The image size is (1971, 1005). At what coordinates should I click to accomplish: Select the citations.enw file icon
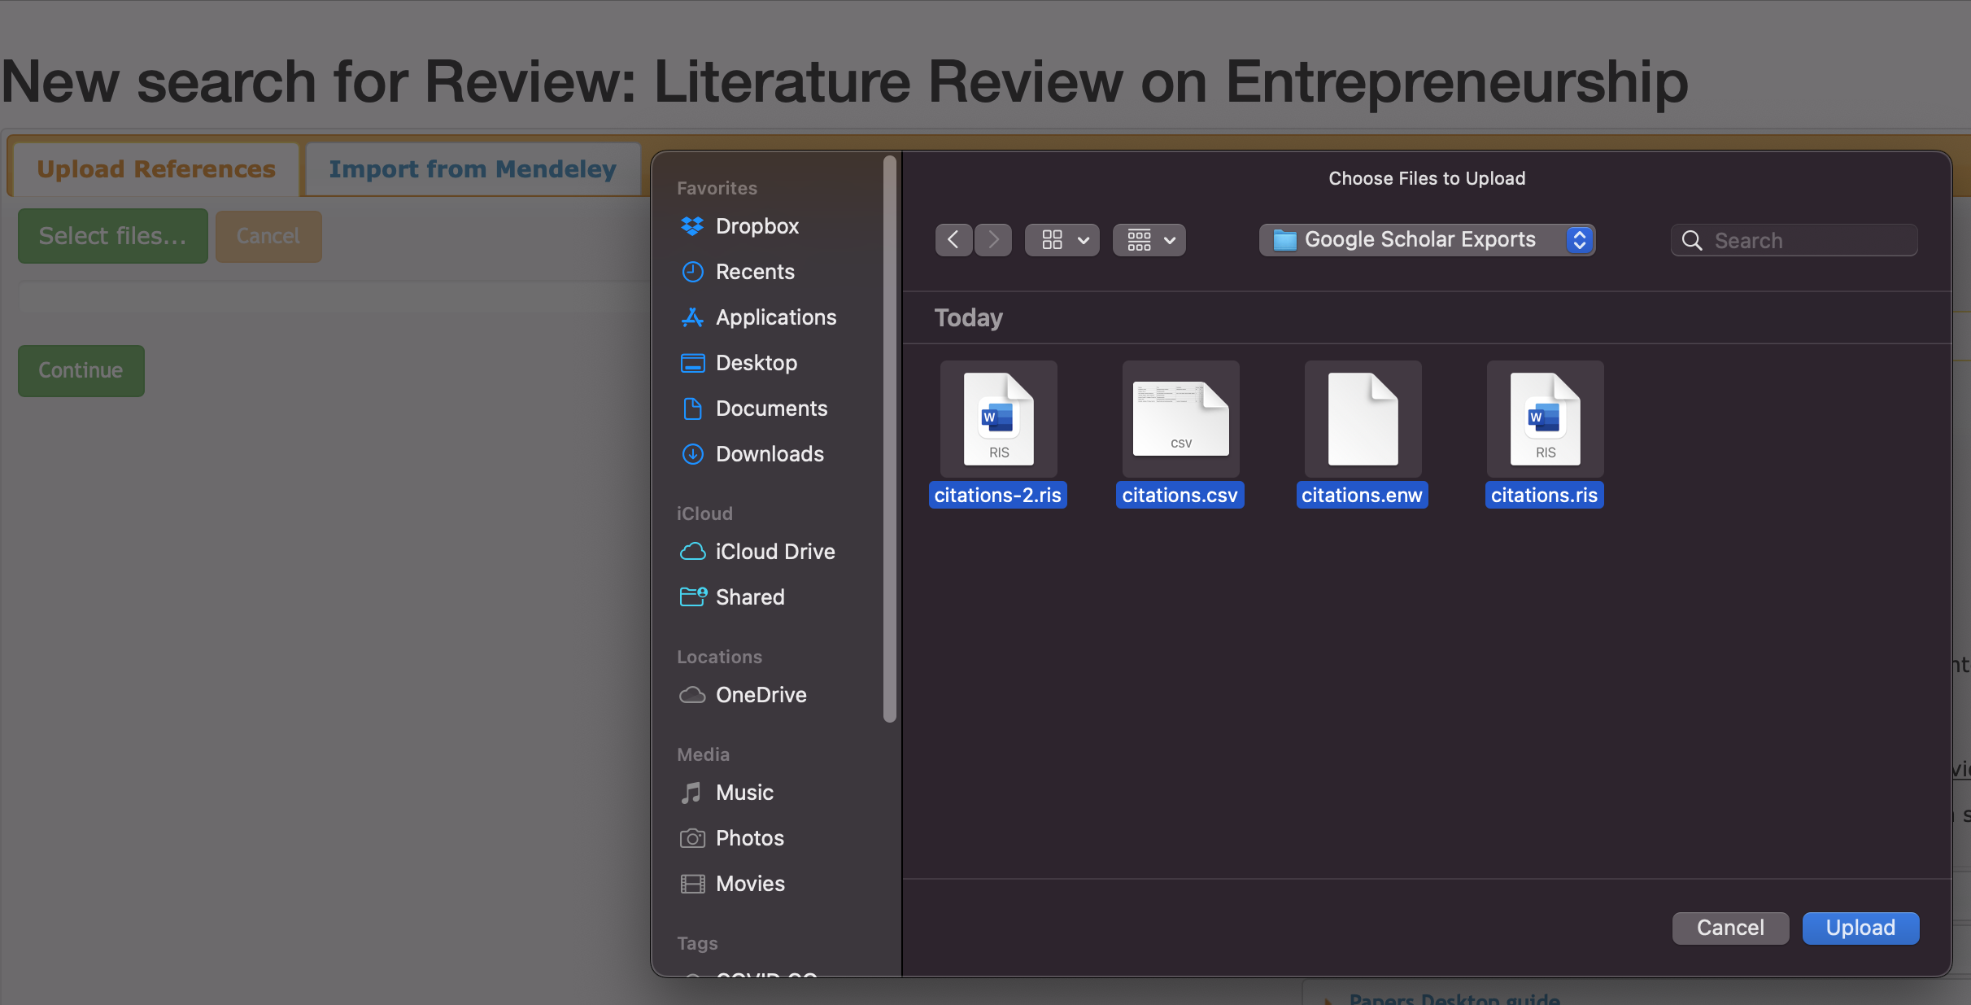1363,418
